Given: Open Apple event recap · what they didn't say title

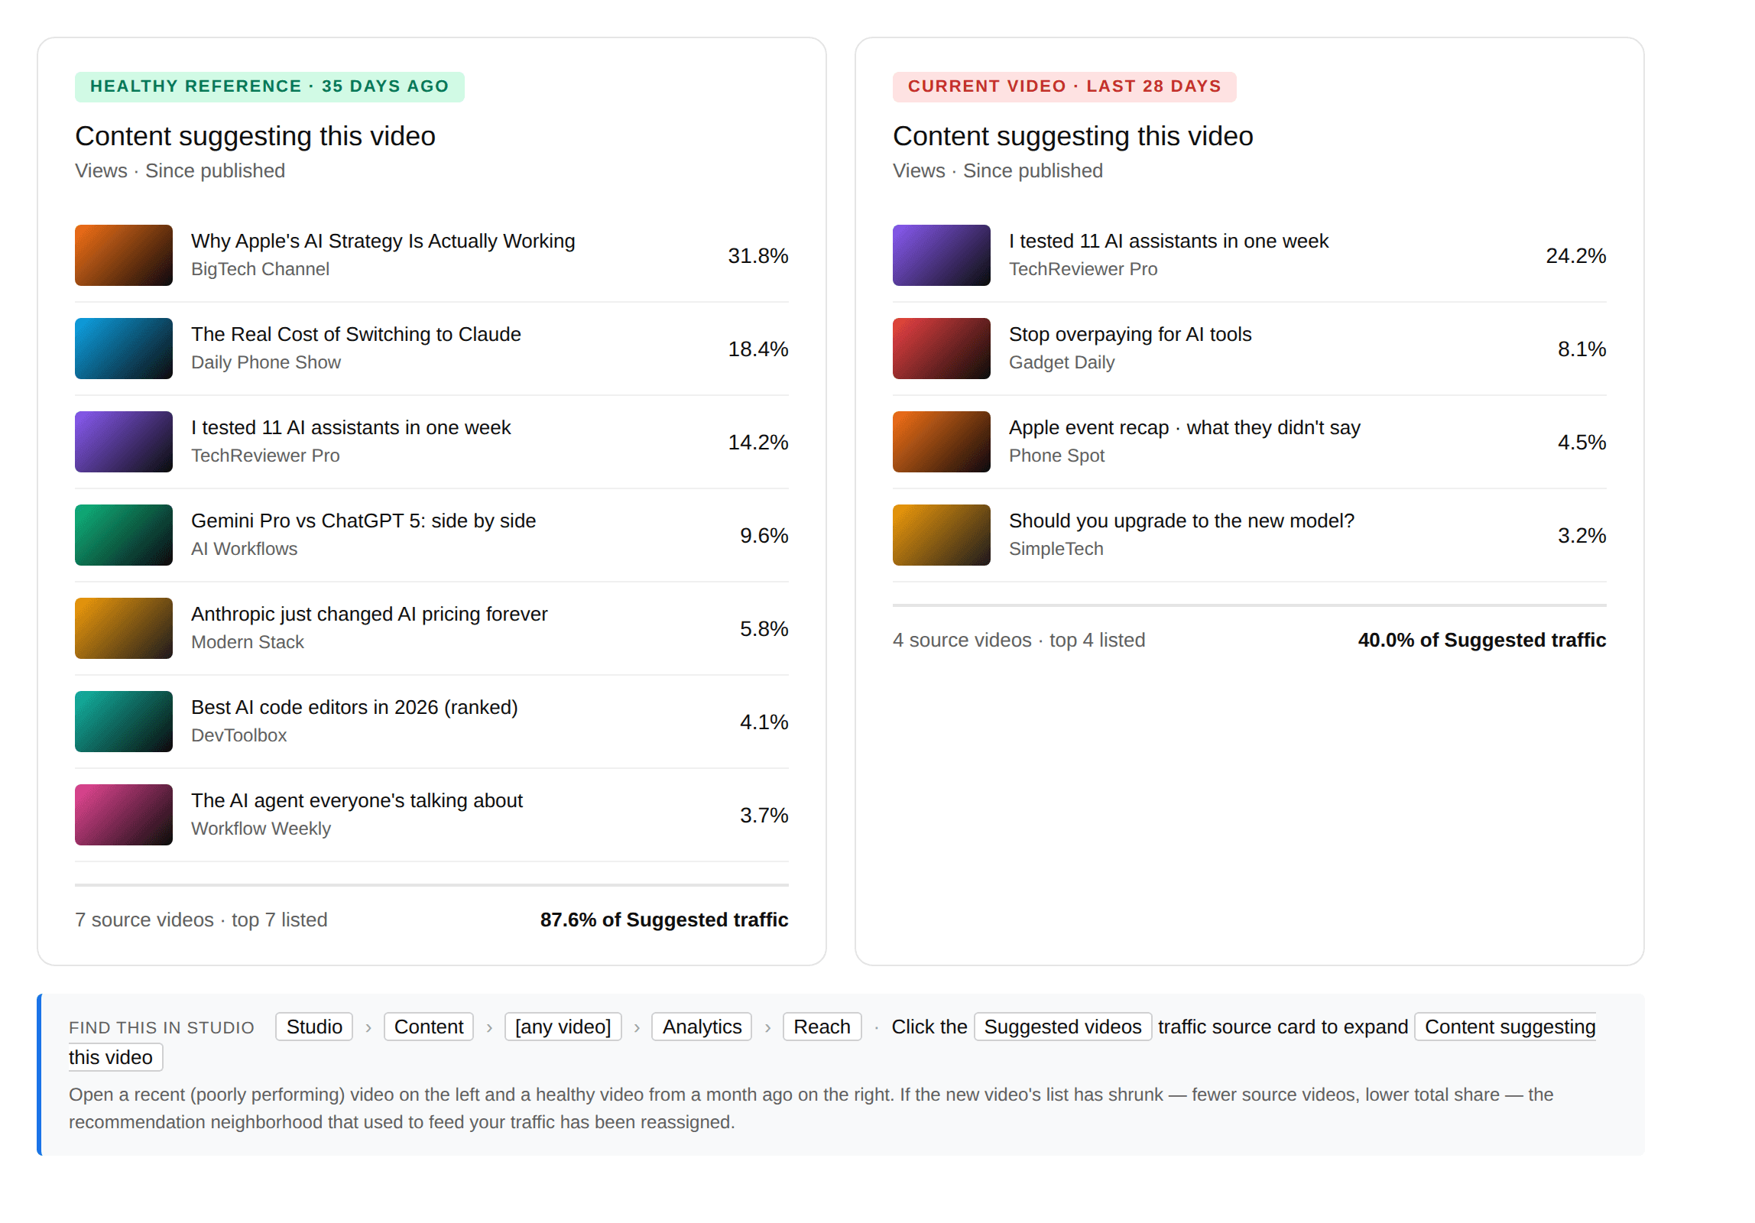Looking at the screenshot, I should pos(1185,427).
